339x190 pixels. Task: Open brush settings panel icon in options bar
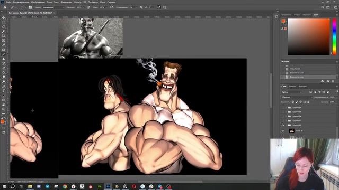[30, 7]
